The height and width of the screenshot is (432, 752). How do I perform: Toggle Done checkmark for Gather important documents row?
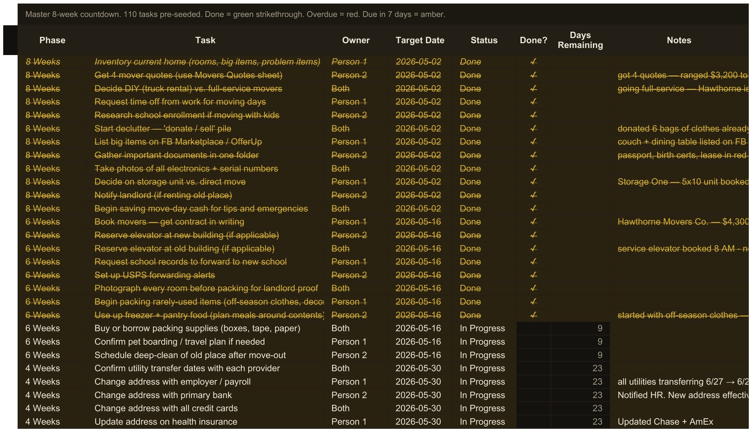[x=533, y=155]
